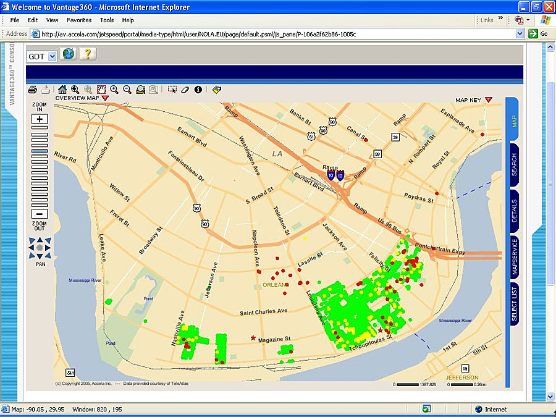
Task: Open help with yellow question mark icon
Action: click(x=88, y=54)
